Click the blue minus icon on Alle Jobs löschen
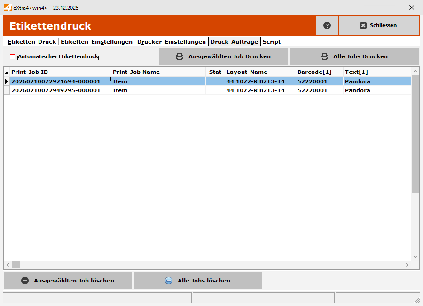This screenshot has height=306, width=423. click(169, 281)
